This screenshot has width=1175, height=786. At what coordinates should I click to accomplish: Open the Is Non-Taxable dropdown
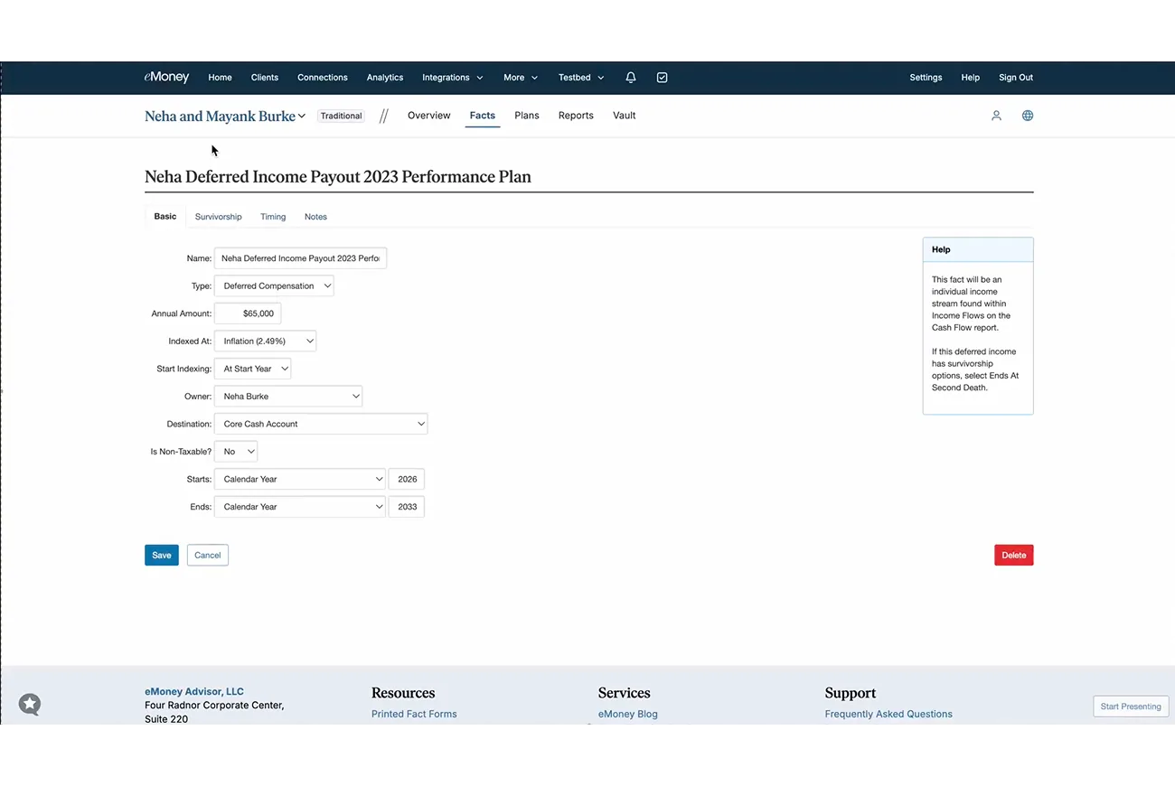pyautogui.click(x=236, y=452)
